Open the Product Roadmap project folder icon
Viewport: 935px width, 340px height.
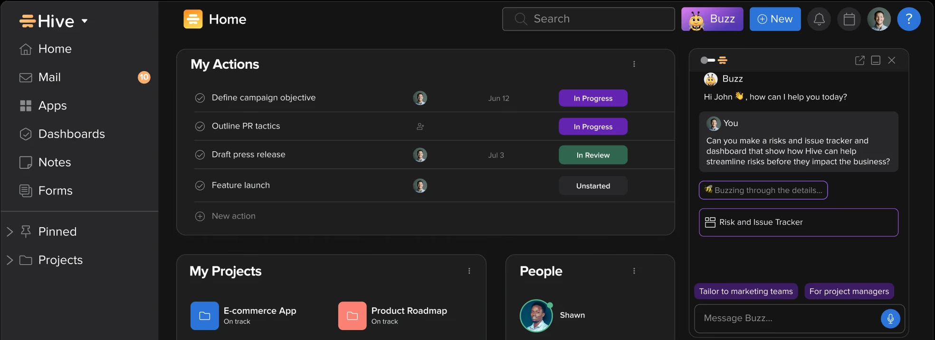pyautogui.click(x=353, y=316)
